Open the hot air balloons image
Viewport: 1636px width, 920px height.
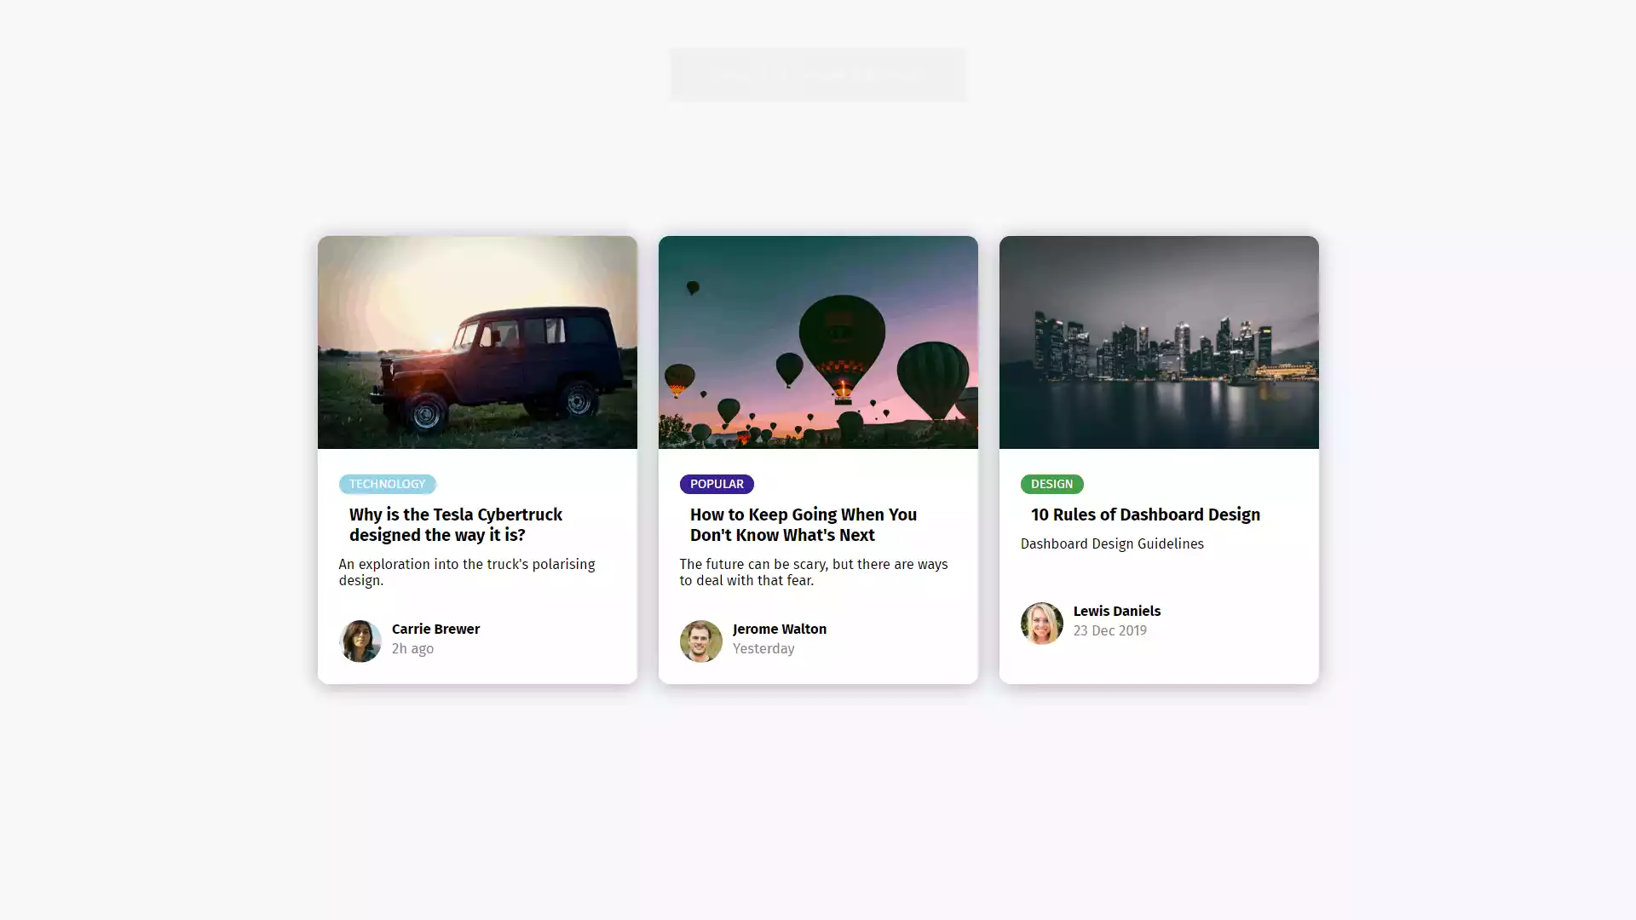[x=818, y=342]
